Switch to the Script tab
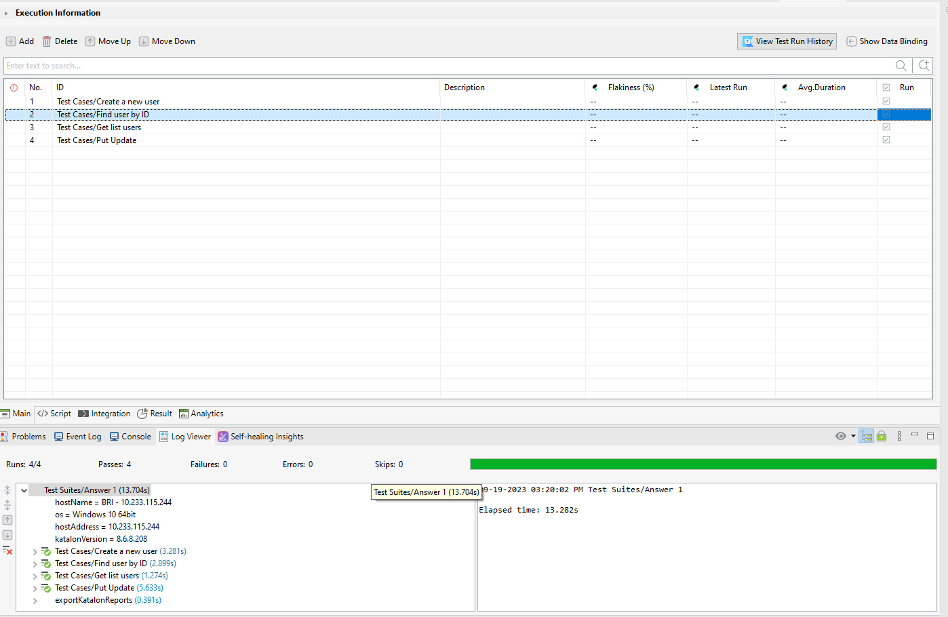This screenshot has width=948, height=617. (x=54, y=414)
